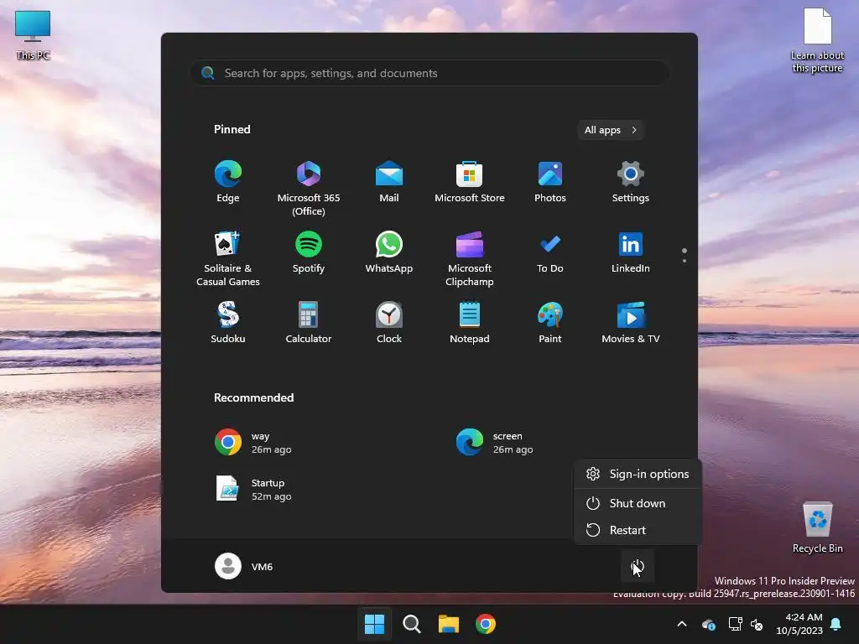Screen dimensions: 859x644
Task: Click the muted volume tray icon
Action: pos(757,624)
